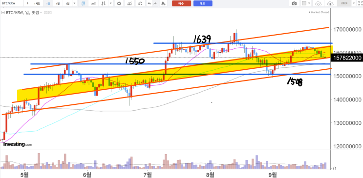Click the handwritten 1508 price annotation
This screenshot has height=178, width=363.
pos(295,81)
